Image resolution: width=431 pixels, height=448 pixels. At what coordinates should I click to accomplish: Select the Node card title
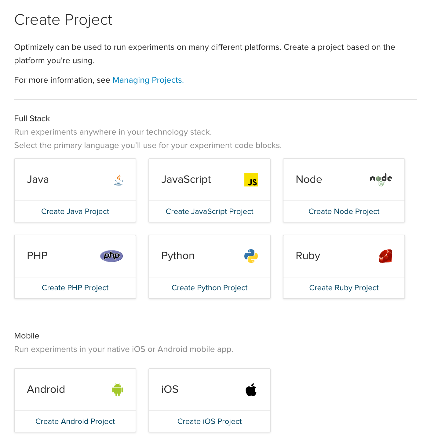click(309, 179)
